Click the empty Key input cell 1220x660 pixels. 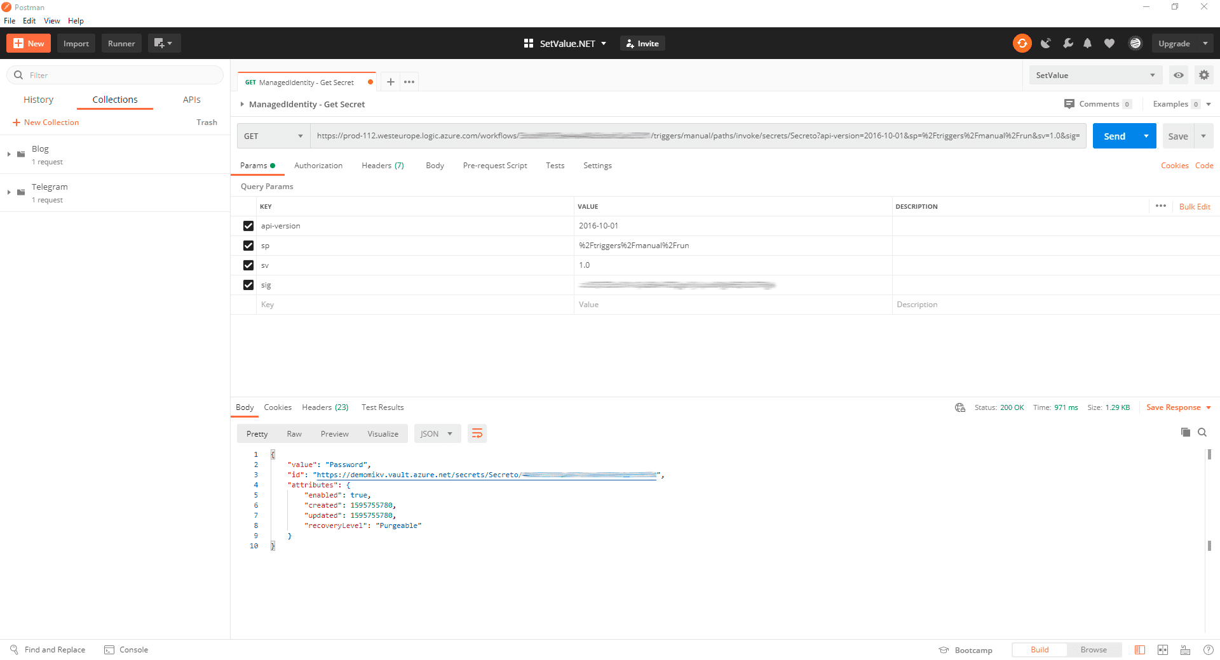click(416, 305)
